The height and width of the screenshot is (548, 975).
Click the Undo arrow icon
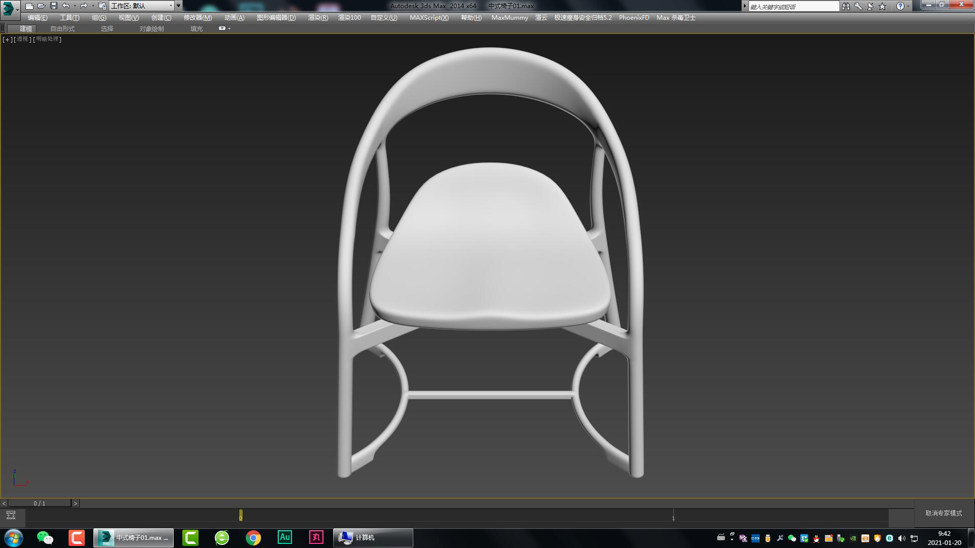64,6
